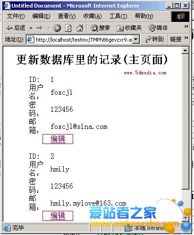Open the 工具(T) menu
This screenshot has height=235, width=194.
point(118,16)
